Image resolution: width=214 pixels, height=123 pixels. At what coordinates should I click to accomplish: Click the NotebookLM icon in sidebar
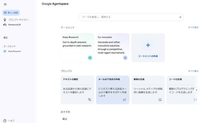(5, 25)
